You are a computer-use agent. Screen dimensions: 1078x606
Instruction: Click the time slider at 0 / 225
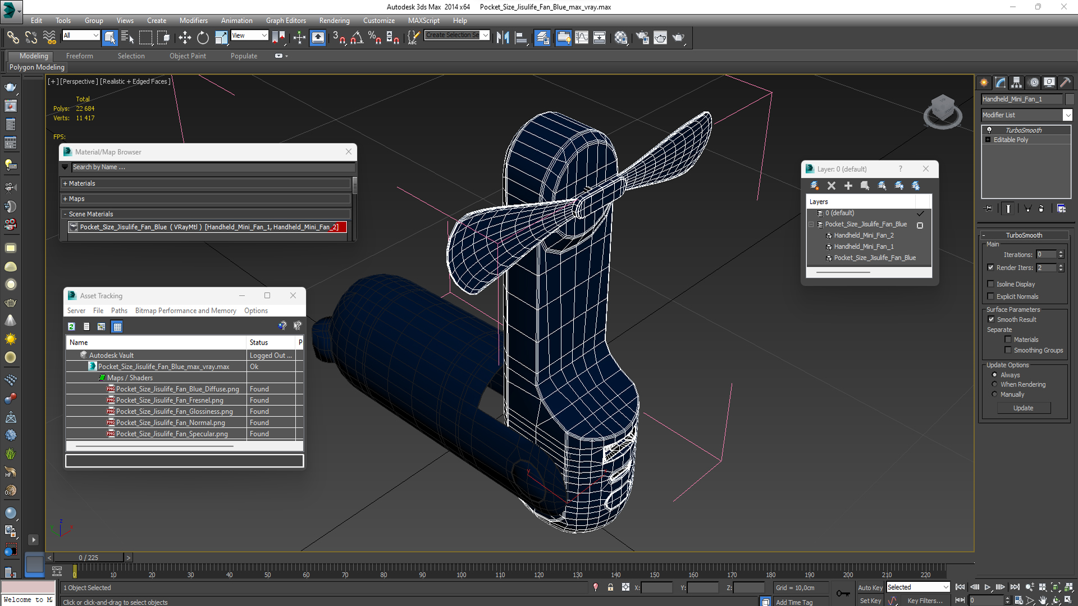pos(88,557)
